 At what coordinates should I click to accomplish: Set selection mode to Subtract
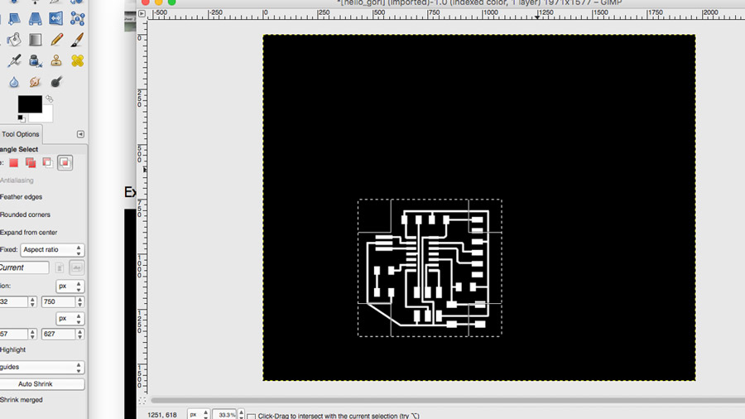point(47,163)
